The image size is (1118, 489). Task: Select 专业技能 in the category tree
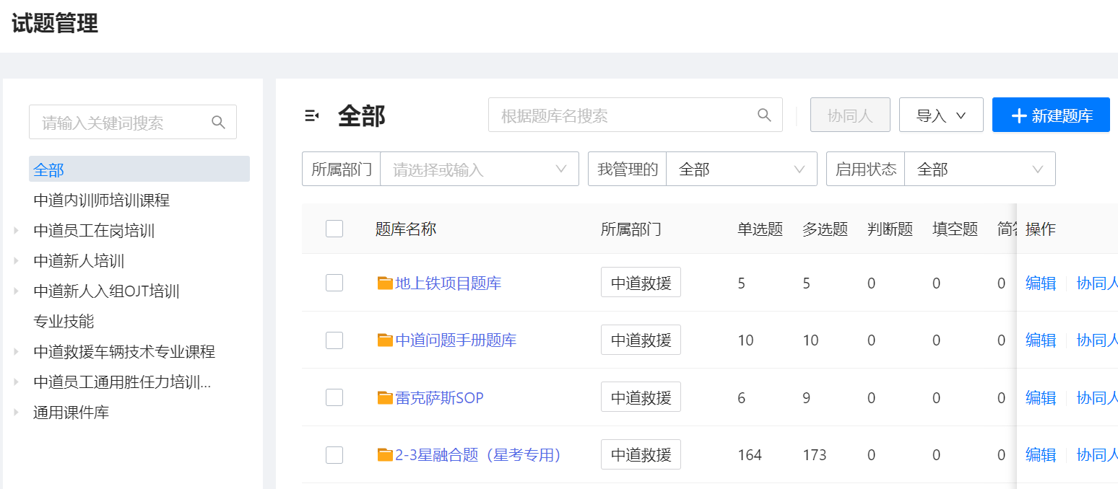(64, 322)
